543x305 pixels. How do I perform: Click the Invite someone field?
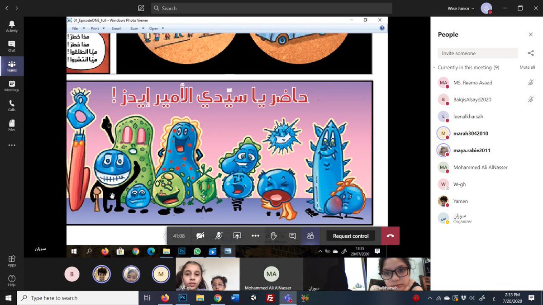click(x=477, y=53)
